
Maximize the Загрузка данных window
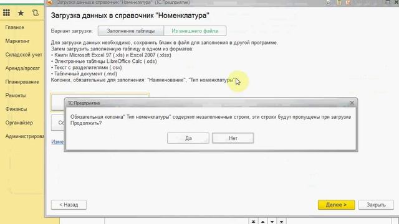pyautogui.click(x=388, y=2)
